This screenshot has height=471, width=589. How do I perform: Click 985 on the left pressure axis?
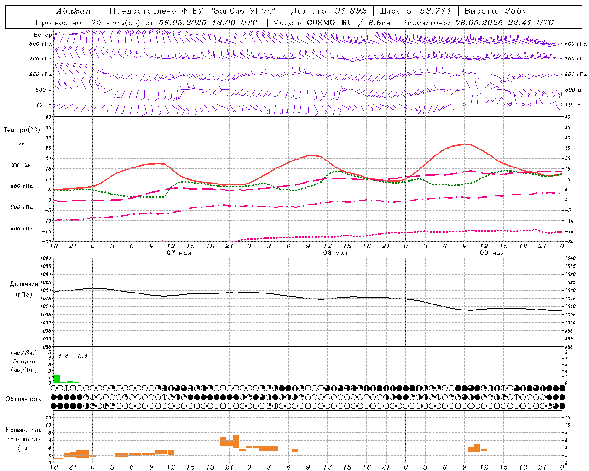46,347
